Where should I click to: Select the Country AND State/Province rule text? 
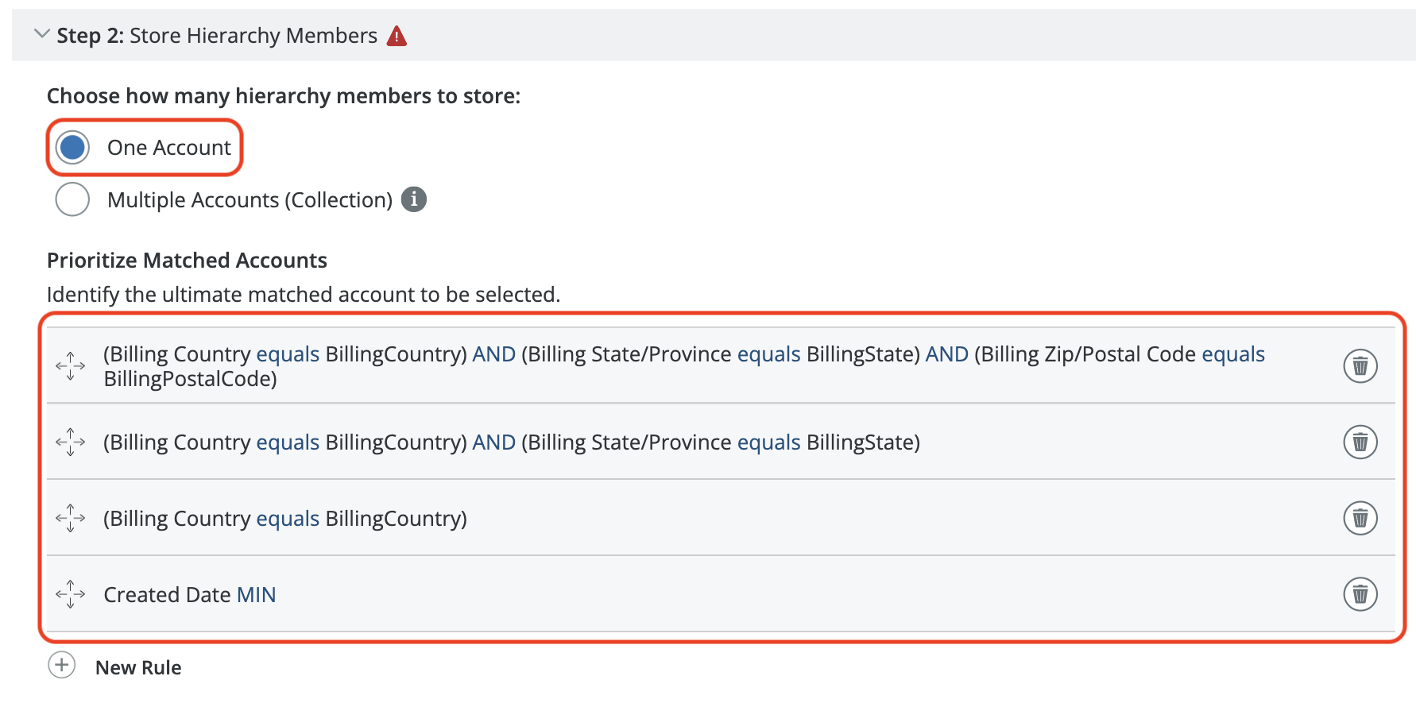512,442
